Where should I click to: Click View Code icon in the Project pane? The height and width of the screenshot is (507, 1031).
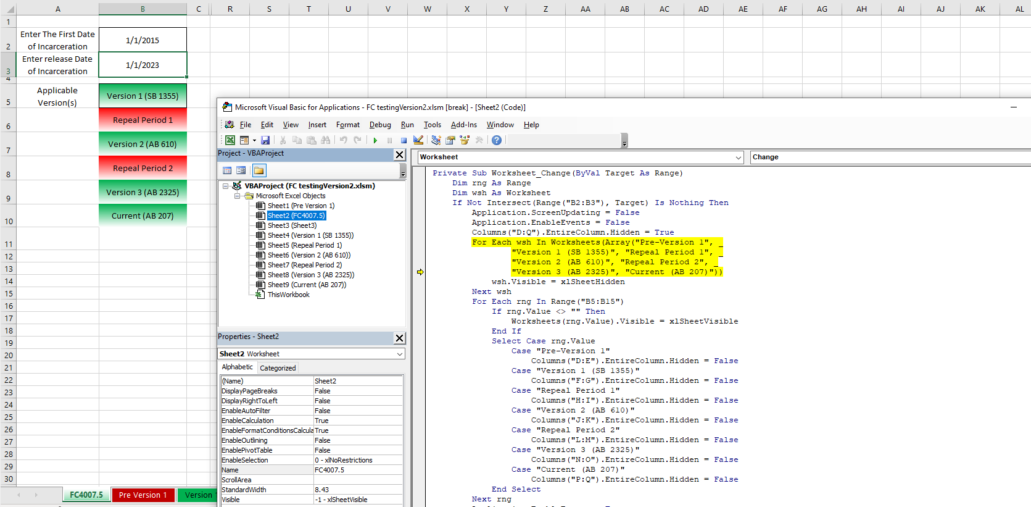[x=227, y=170]
